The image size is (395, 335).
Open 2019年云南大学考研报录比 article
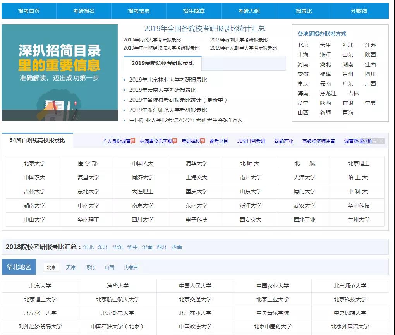(163, 90)
